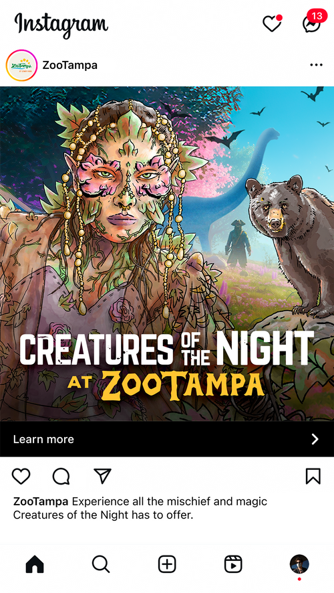Click the post caption text
This screenshot has height=593, width=334.
pos(140,508)
